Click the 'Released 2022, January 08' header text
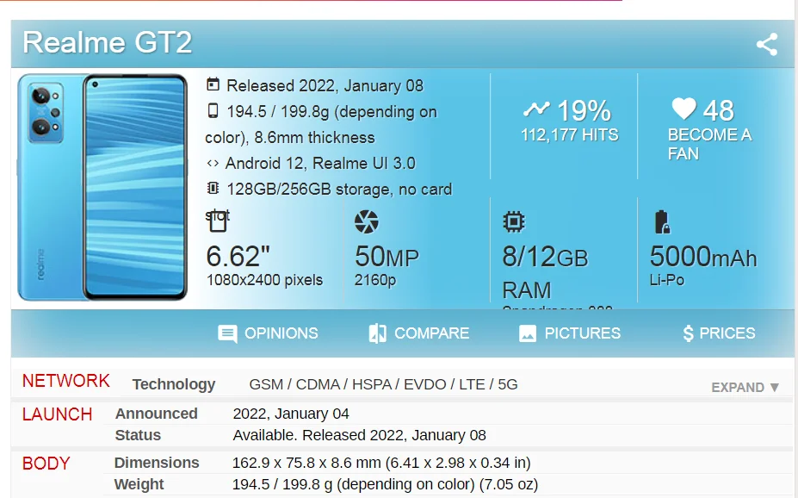Viewport: 798px width, 498px height. pos(325,85)
